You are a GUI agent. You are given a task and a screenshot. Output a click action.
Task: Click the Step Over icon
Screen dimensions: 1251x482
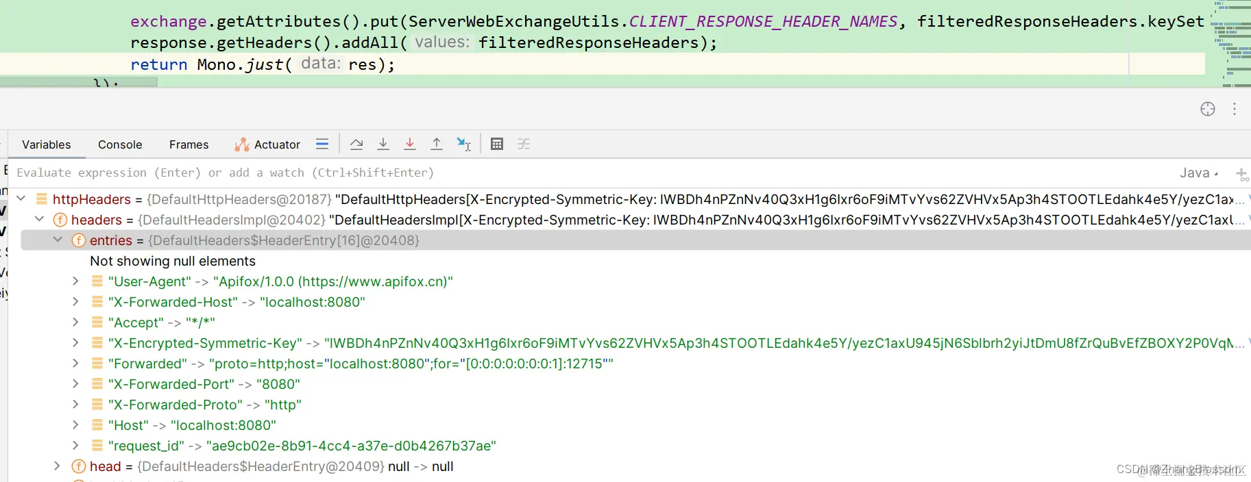click(356, 144)
